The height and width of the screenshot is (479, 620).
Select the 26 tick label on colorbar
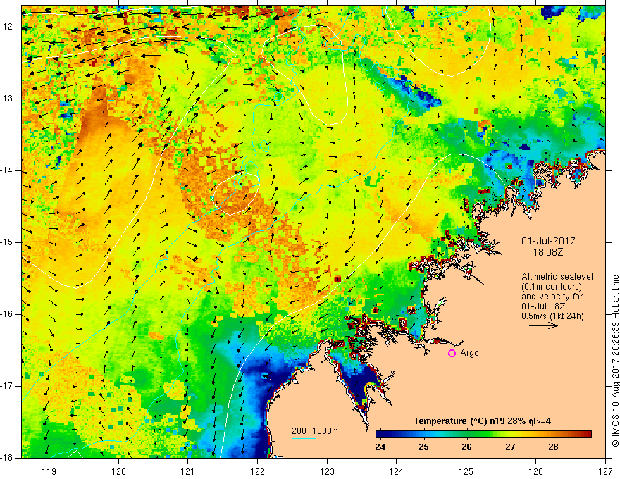pyautogui.click(x=465, y=447)
